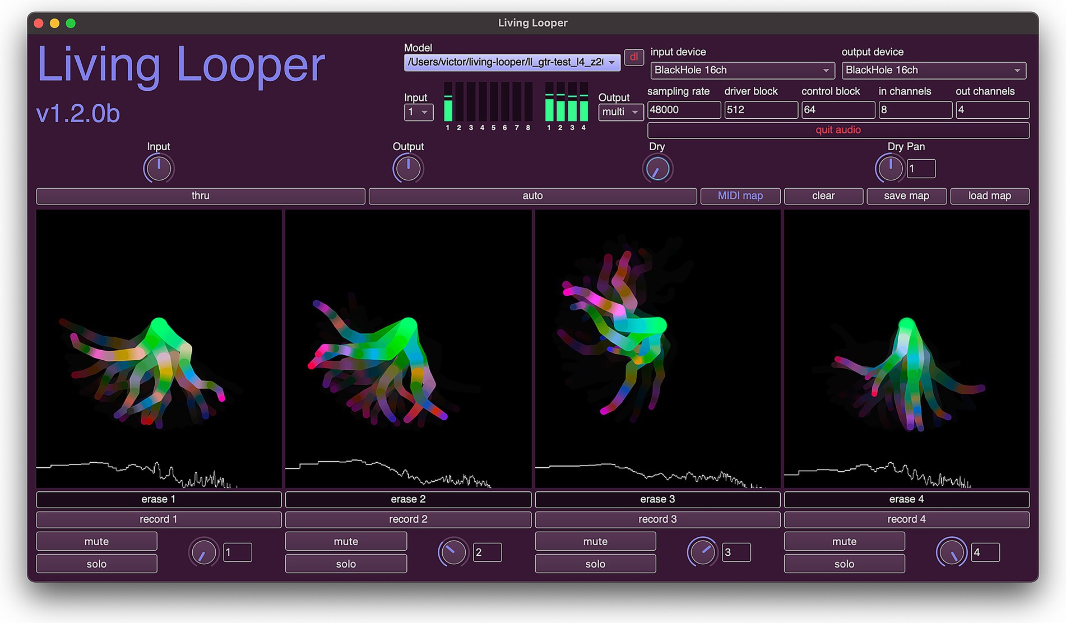Click the Dry level knob
The height and width of the screenshot is (623, 1066).
(657, 169)
